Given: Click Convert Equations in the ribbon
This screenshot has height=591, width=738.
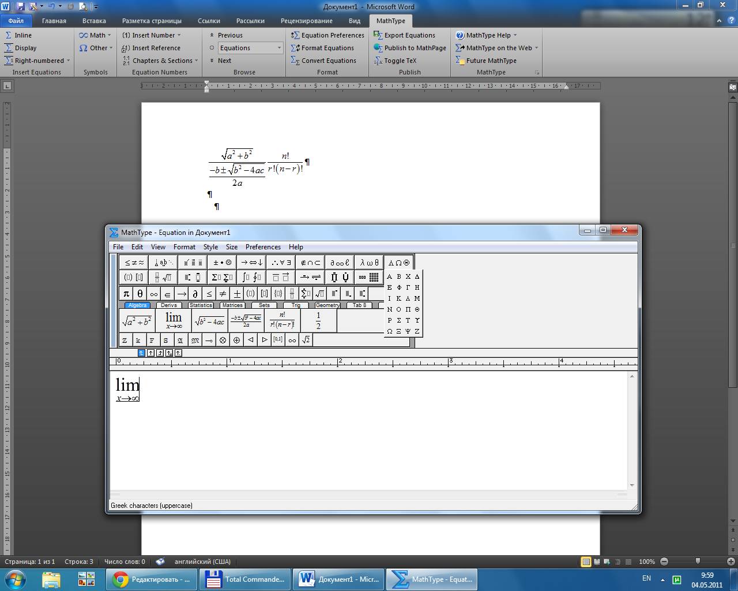Looking at the screenshot, I should pyautogui.click(x=324, y=61).
